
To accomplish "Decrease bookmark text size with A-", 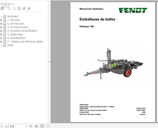I will click(29, 9).
